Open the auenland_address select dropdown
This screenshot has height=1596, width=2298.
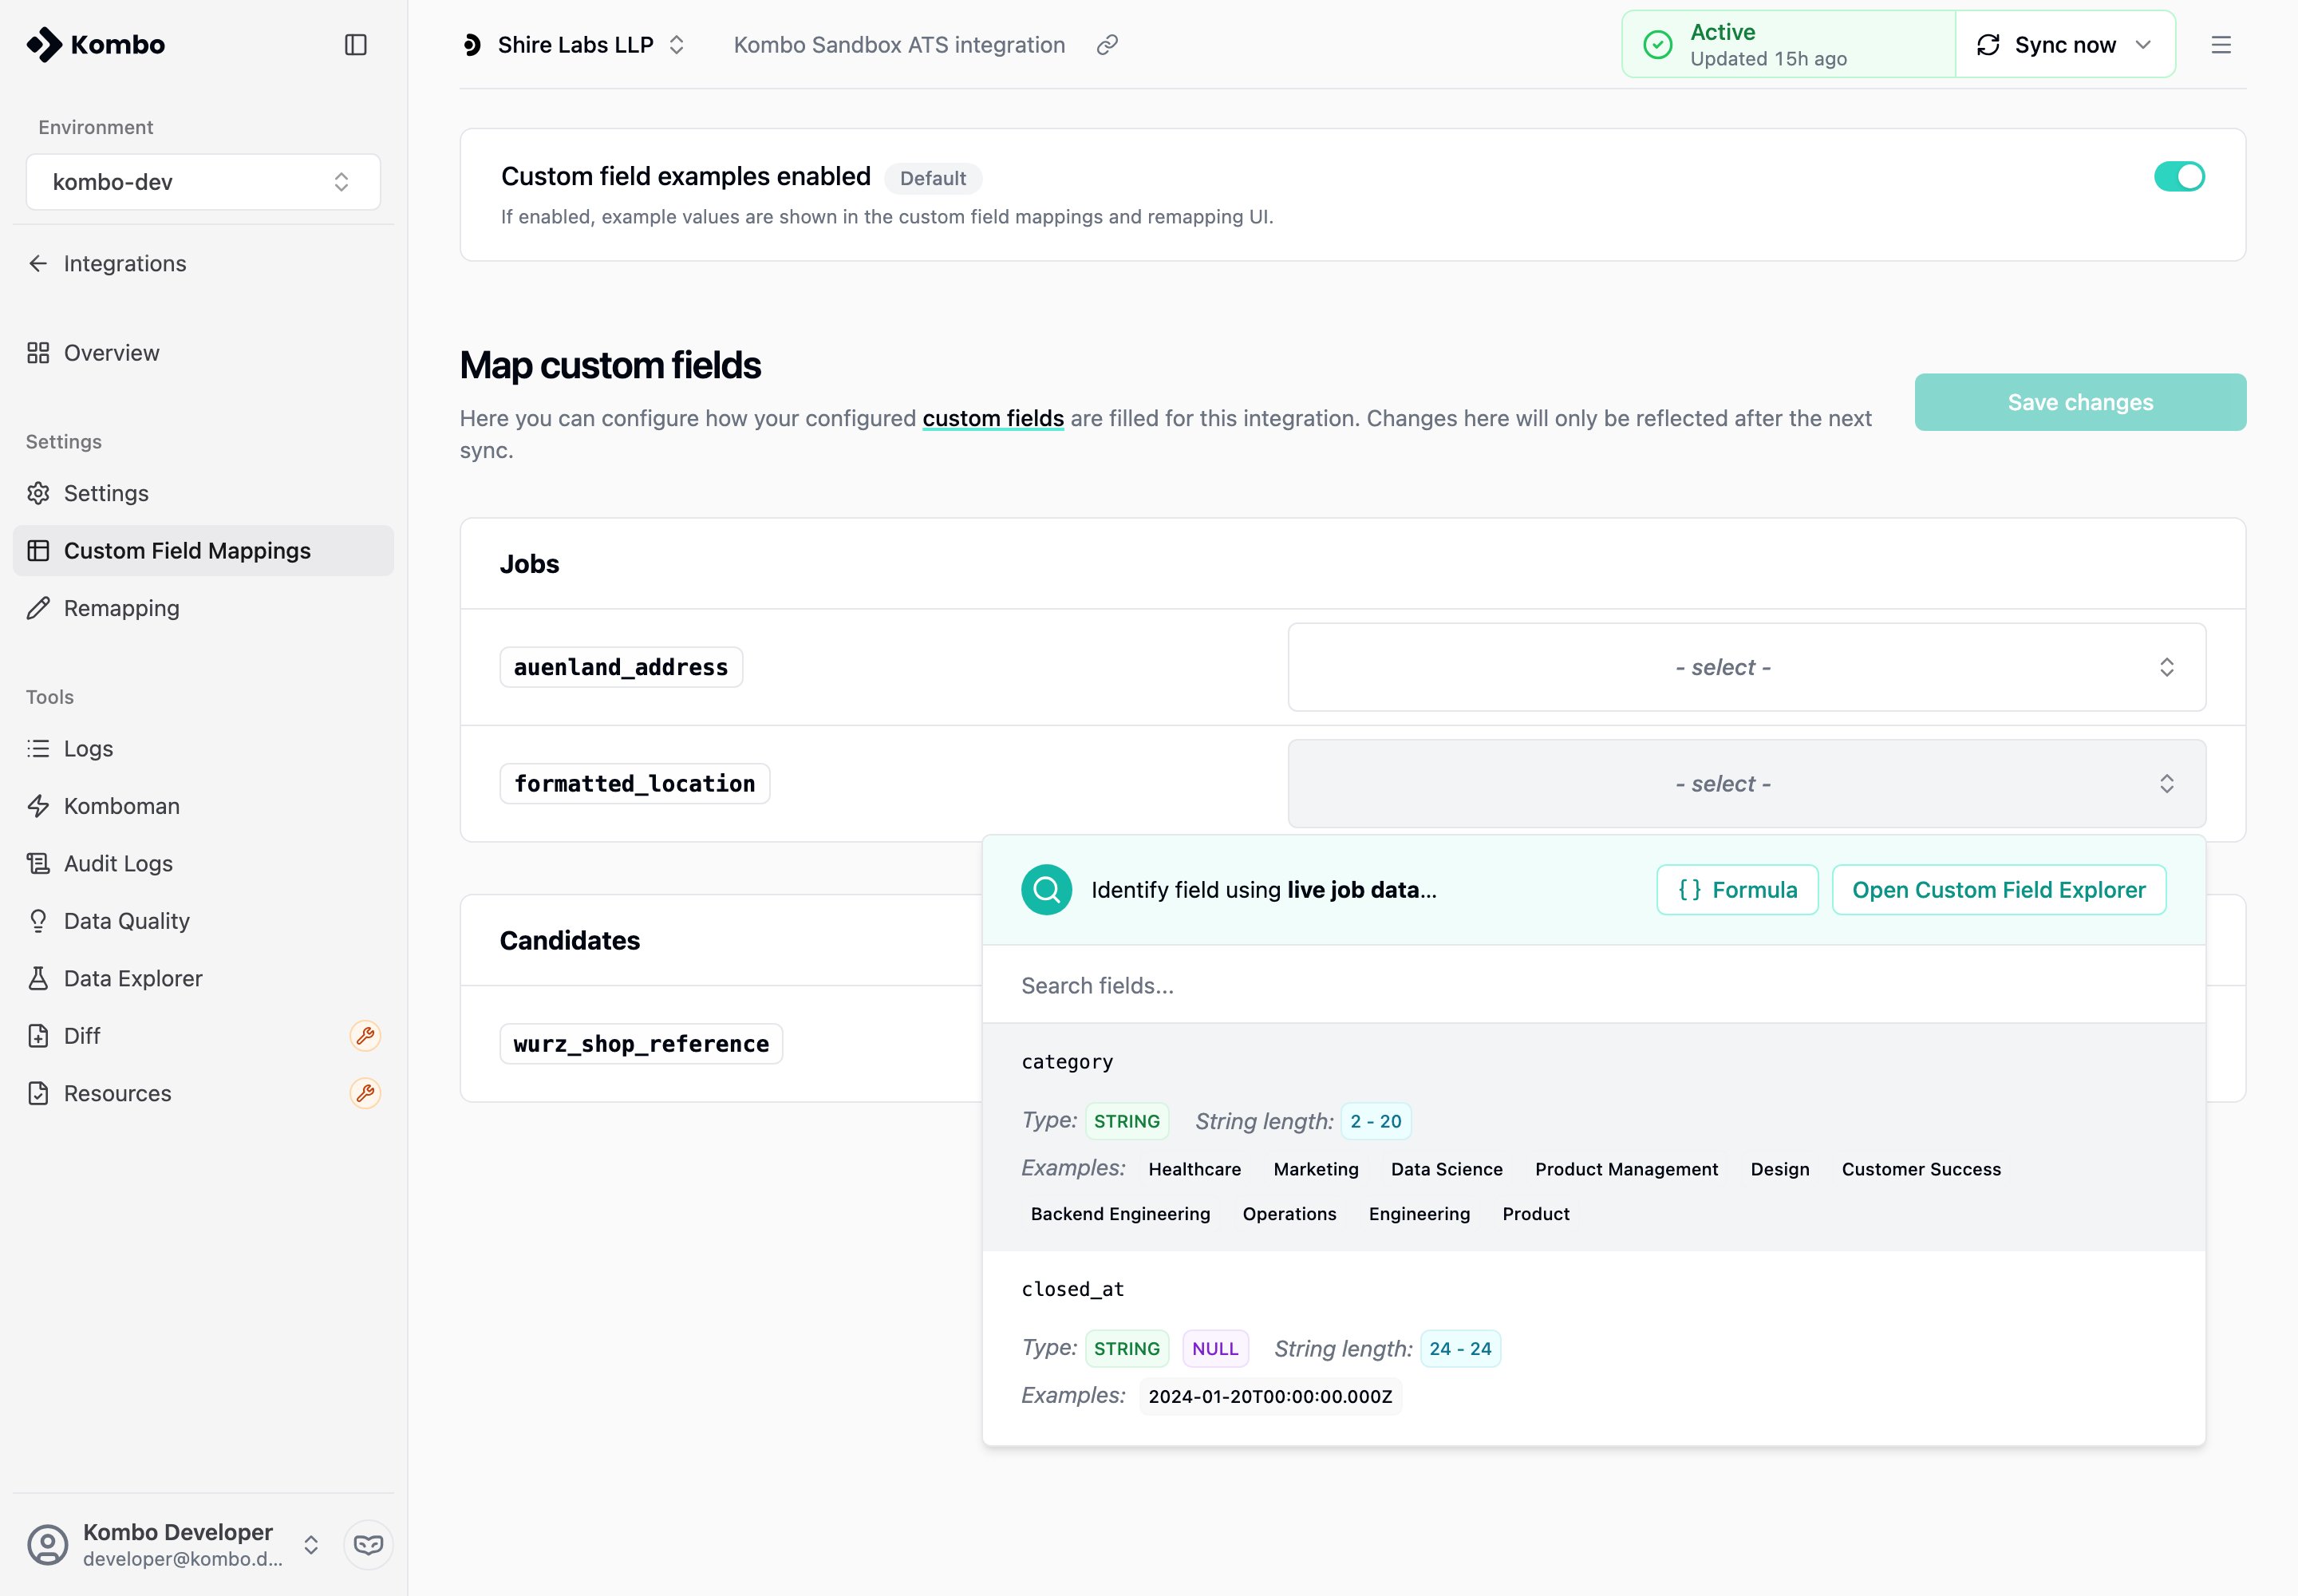1746,667
